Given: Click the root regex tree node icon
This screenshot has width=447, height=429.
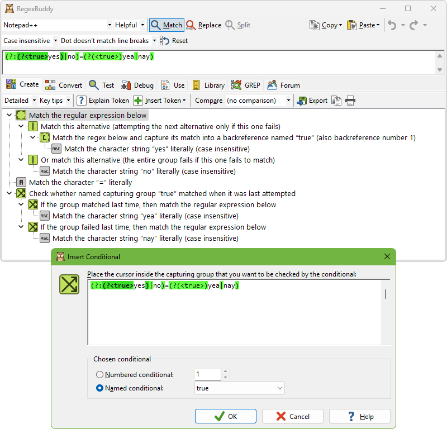Looking at the screenshot, I should tap(21, 115).
